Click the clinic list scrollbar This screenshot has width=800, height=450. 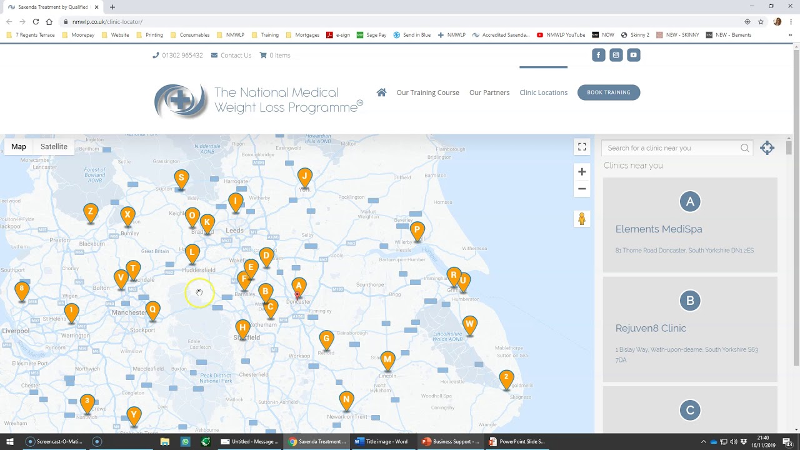(789, 148)
